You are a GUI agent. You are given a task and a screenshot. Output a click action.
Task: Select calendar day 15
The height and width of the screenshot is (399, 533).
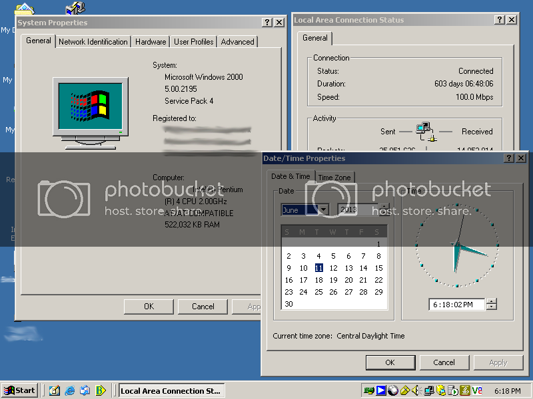point(378,268)
